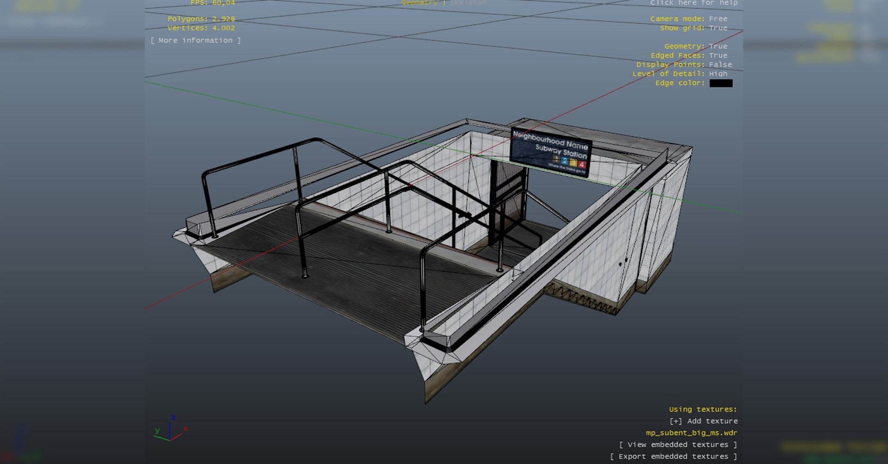This screenshot has width=888, height=464.
Task: Toggle Show grid True value
Action: point(718,28)
